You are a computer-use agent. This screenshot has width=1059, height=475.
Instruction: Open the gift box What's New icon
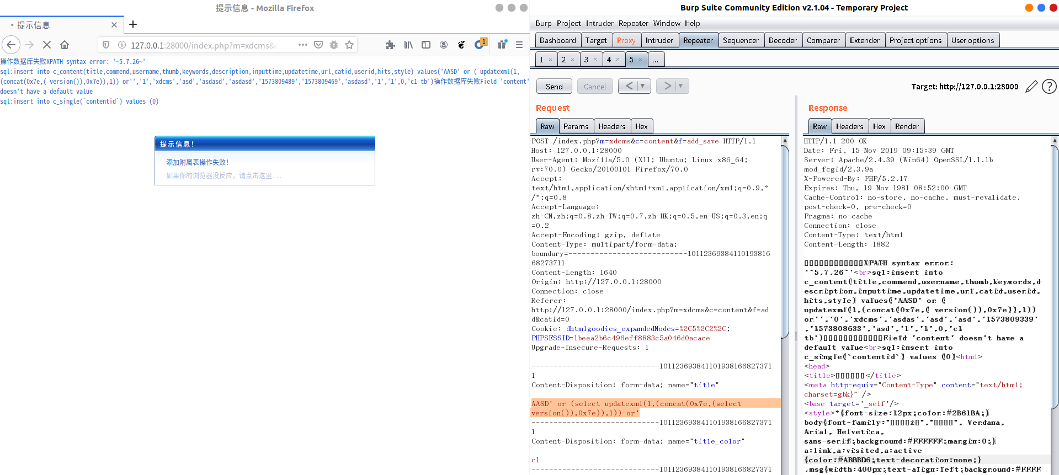click(502, 45)
